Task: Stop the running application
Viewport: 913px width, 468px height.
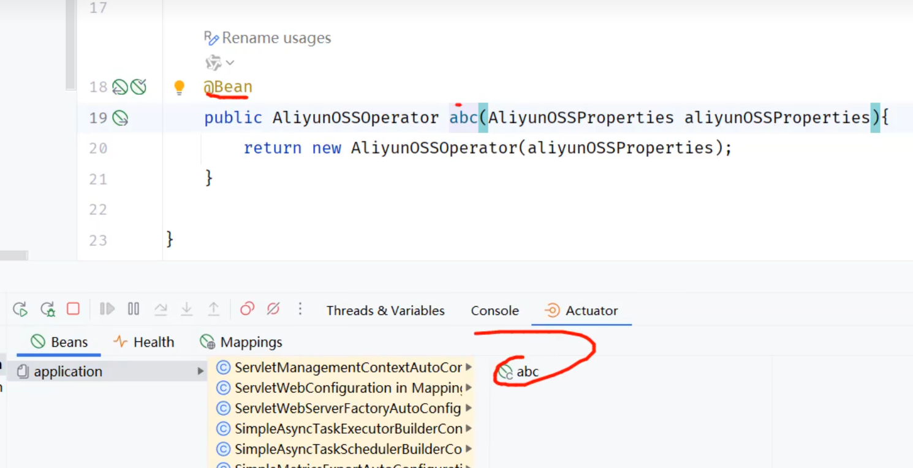Action: click(x=74, y=309)
